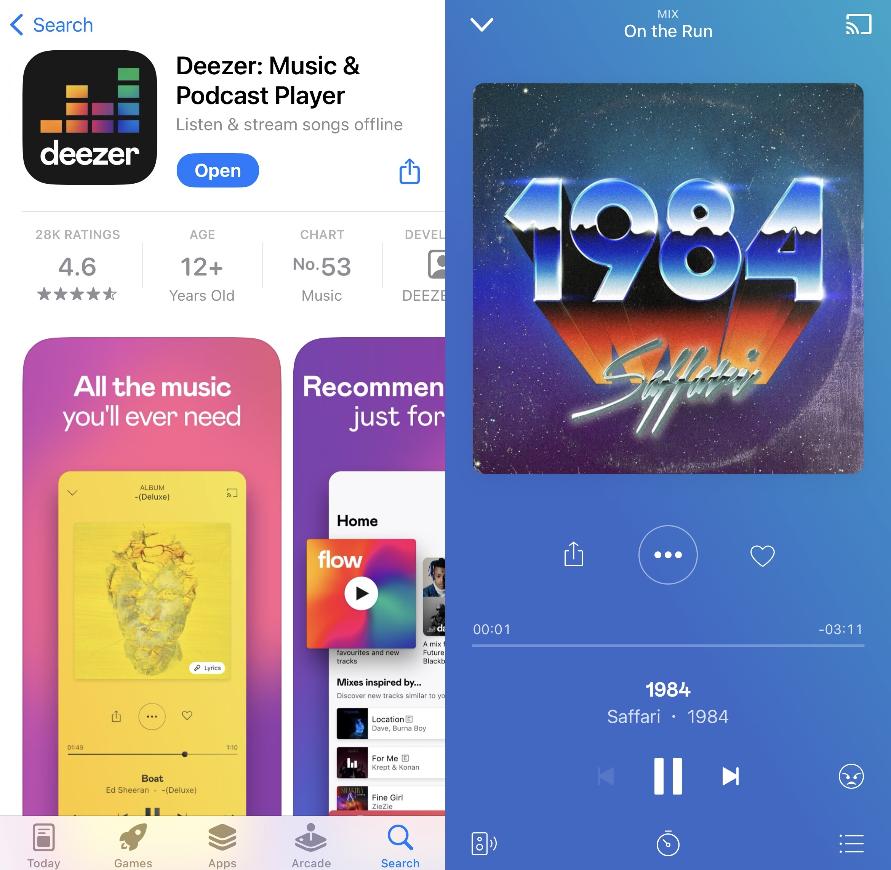The height and width of the screenshot is (870, 891).
Task: Click the queue list icon bottom right
Action: coord(851,834)
